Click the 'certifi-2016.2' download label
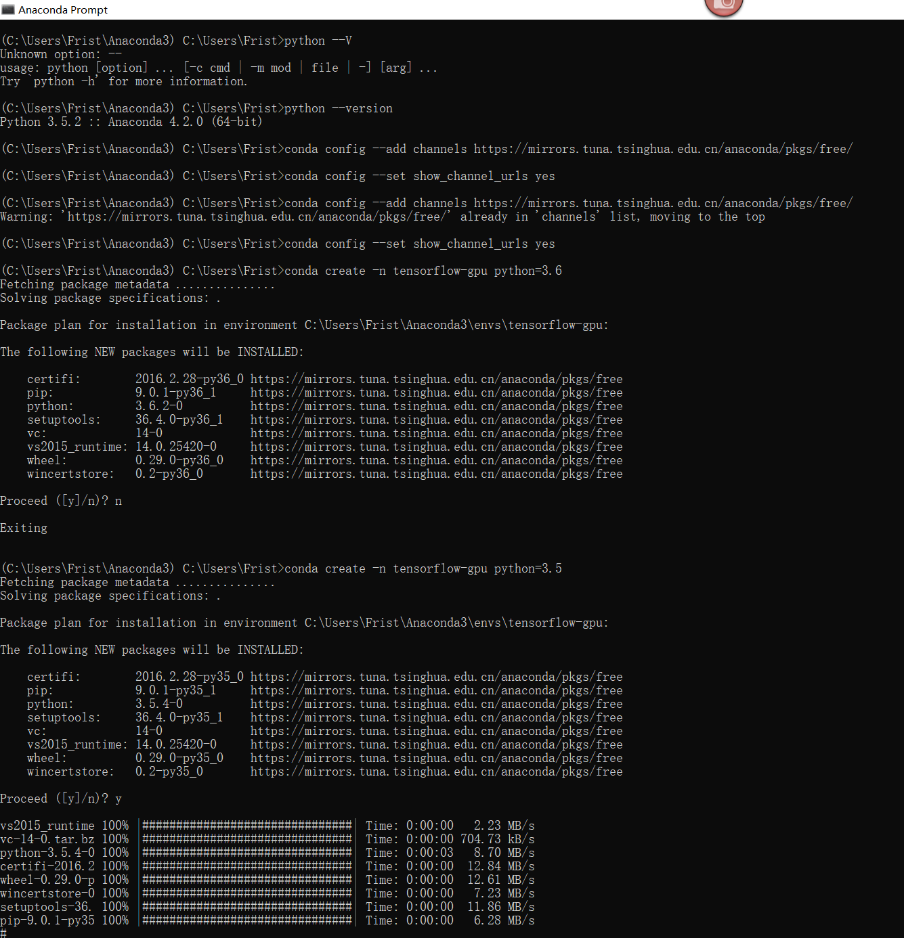The height and width of the screenshot is (938, 904). [47, 866]
